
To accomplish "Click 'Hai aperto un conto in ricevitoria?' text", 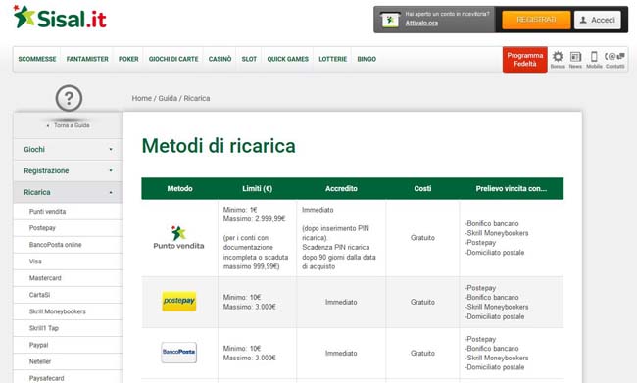I will point(447,14).
